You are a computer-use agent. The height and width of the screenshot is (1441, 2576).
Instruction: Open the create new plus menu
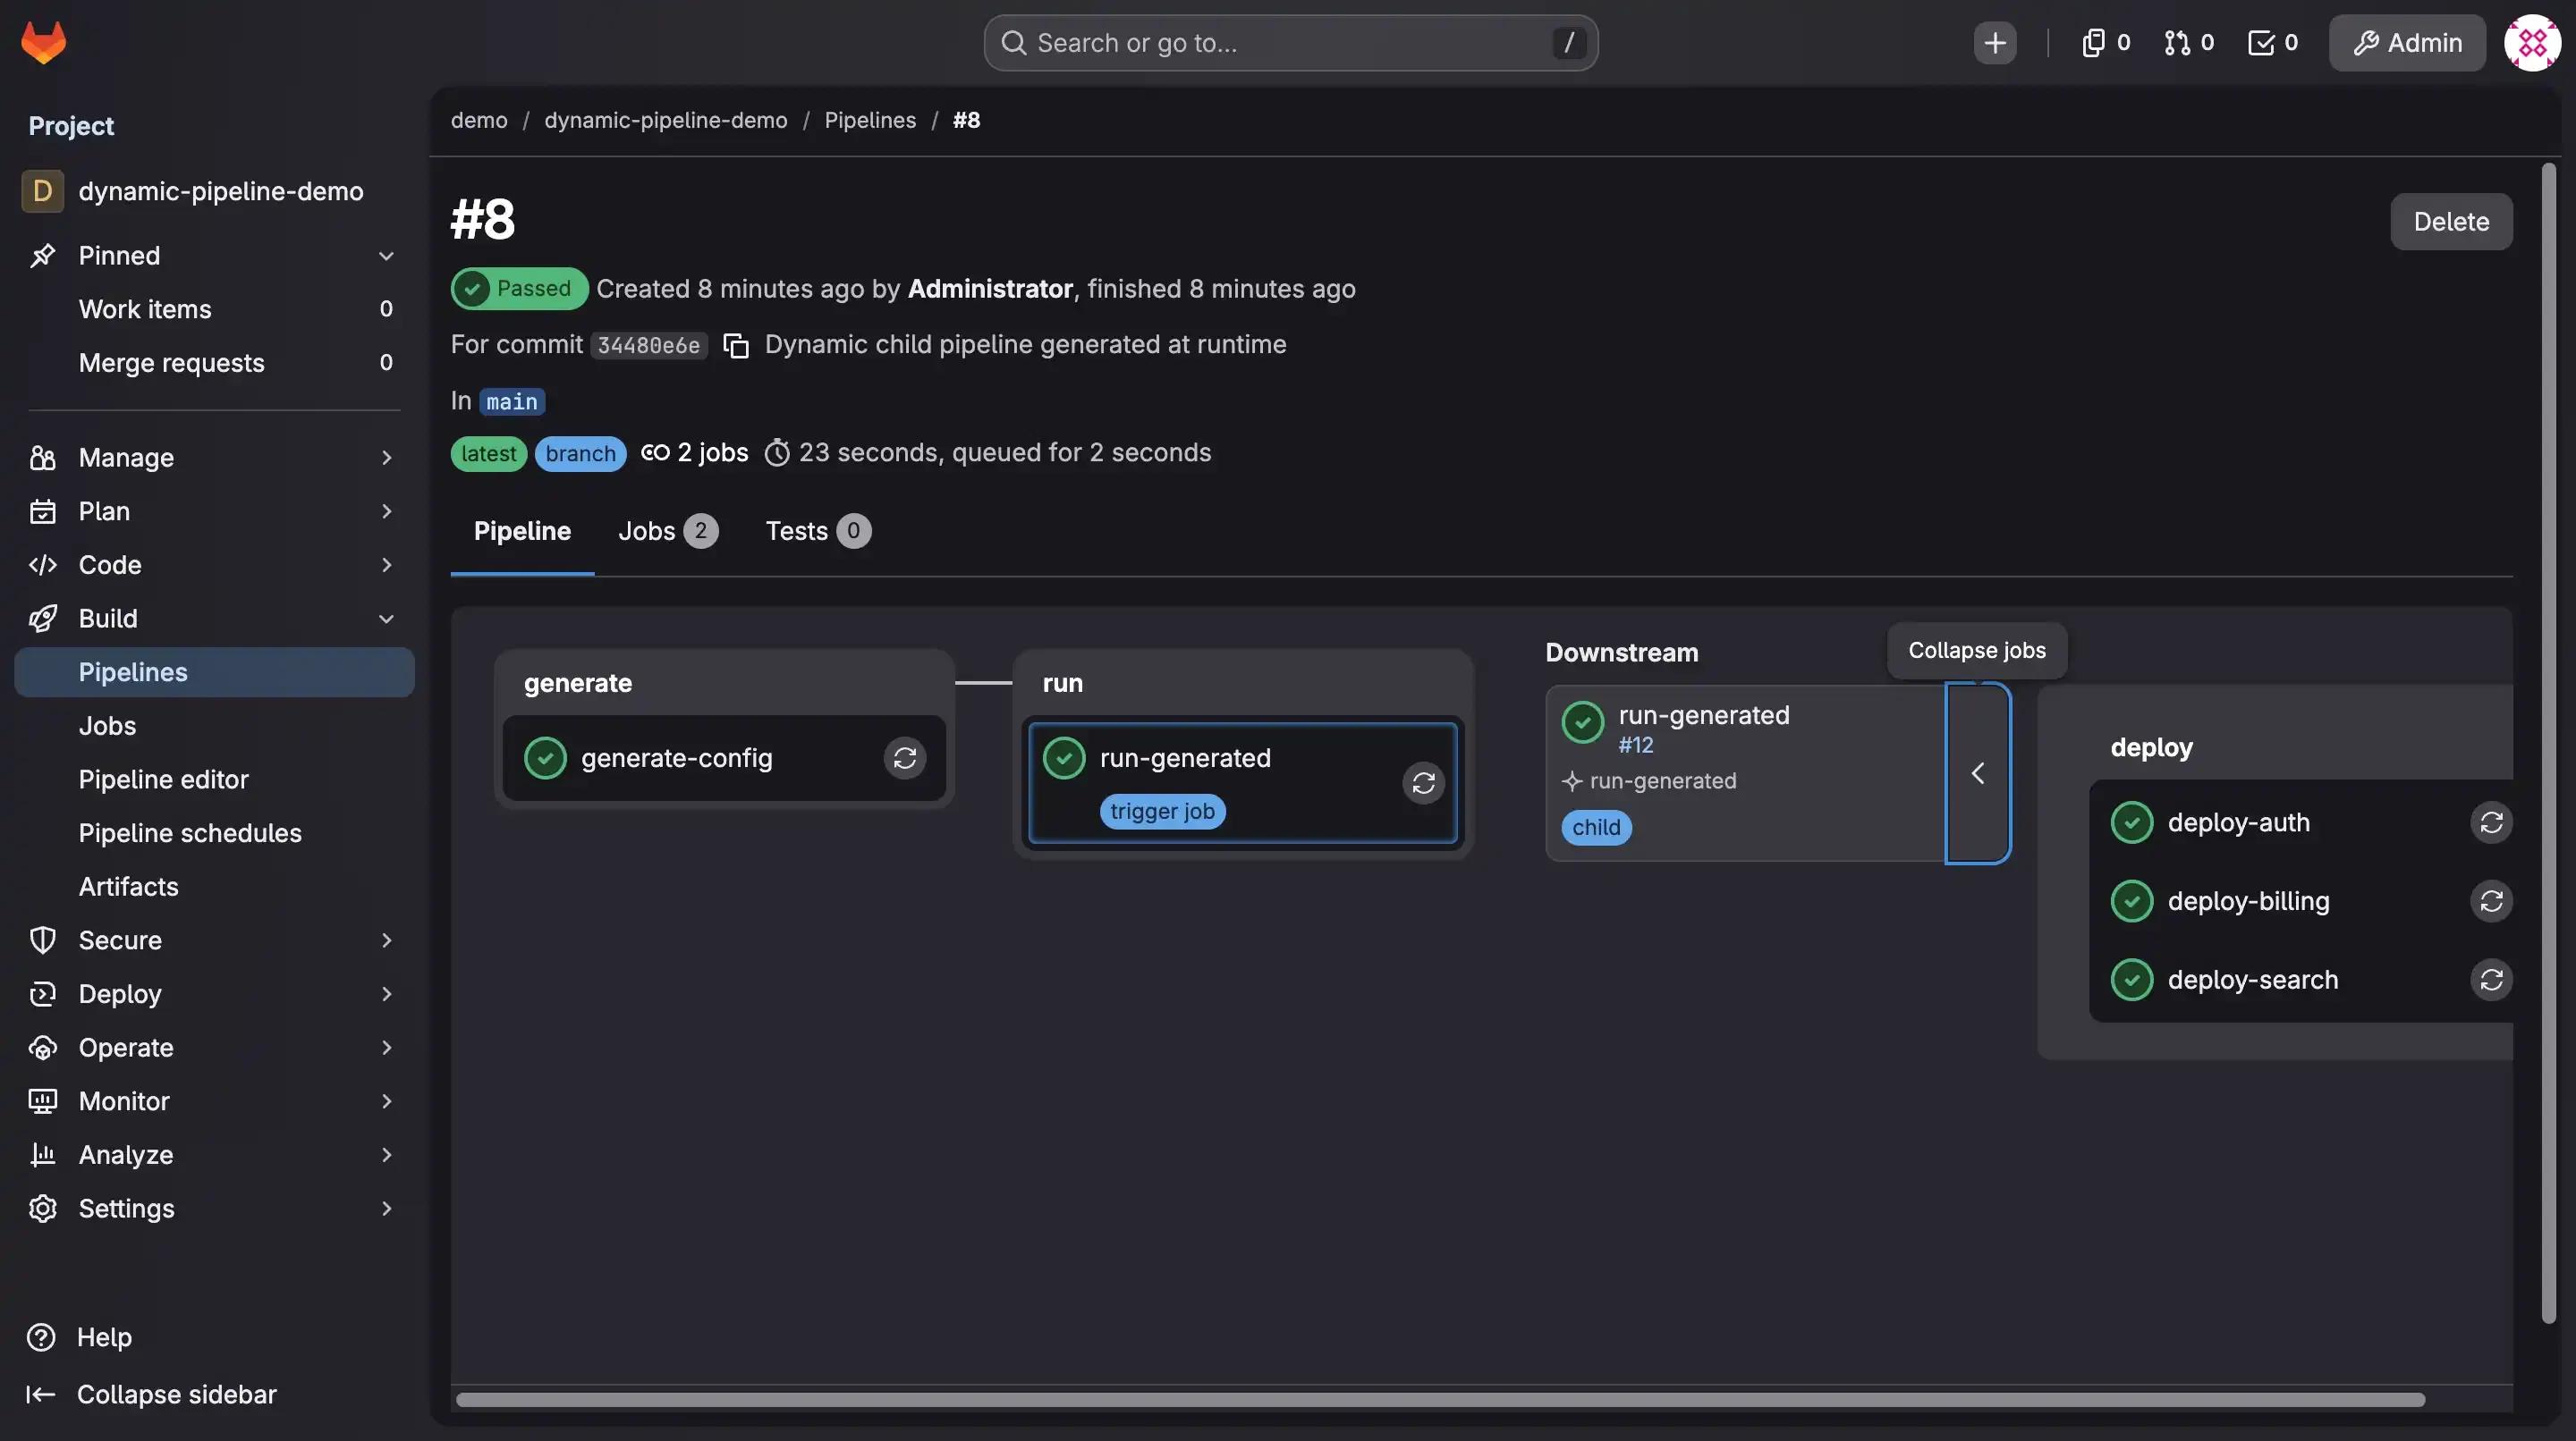coord(1994,43)
